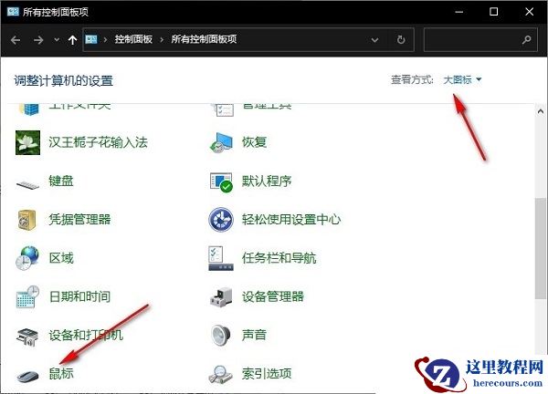Image resolution: width=548 pixels, height=394 pixels.
Task: Expand the recent locations dropdown arrow
Action: (x=57, y=40)
